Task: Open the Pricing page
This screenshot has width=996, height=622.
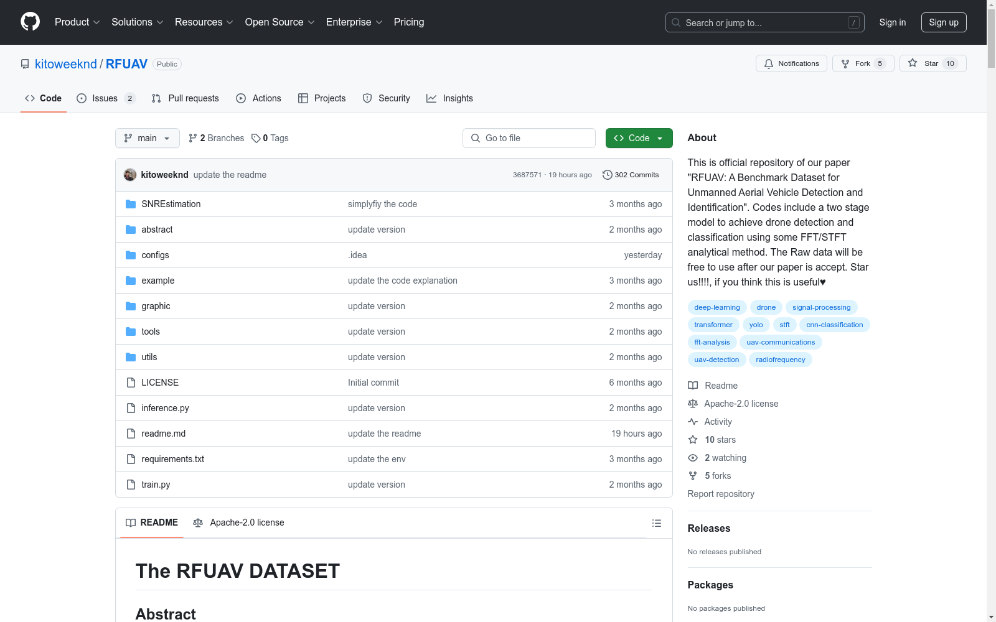Action: pos(409,22)
